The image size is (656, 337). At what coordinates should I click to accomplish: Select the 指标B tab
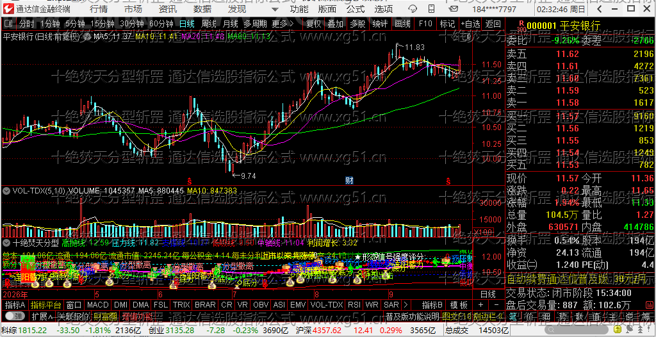click(x=432, y=304)
